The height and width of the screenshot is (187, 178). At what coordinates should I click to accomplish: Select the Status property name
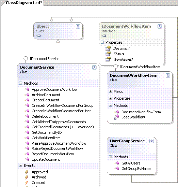[119, 54]
